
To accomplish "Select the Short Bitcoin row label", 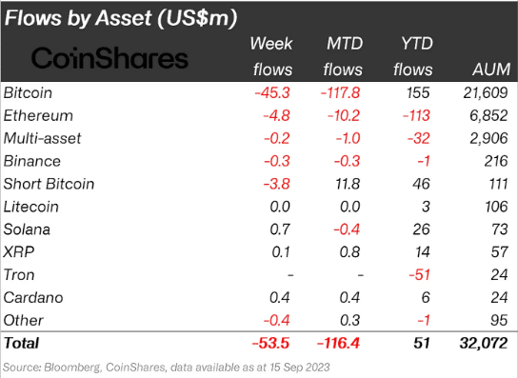I will tap(49, 184).
